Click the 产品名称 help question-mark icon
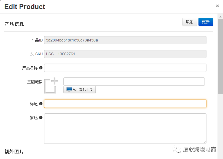The height and width of the screenshot is (159, 223). point(41,68)
